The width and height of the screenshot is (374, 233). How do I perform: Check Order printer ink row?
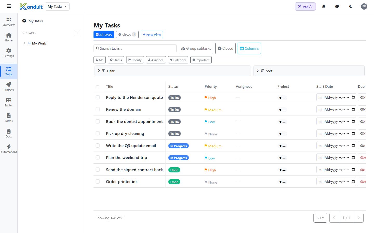(x=98, y=181)
